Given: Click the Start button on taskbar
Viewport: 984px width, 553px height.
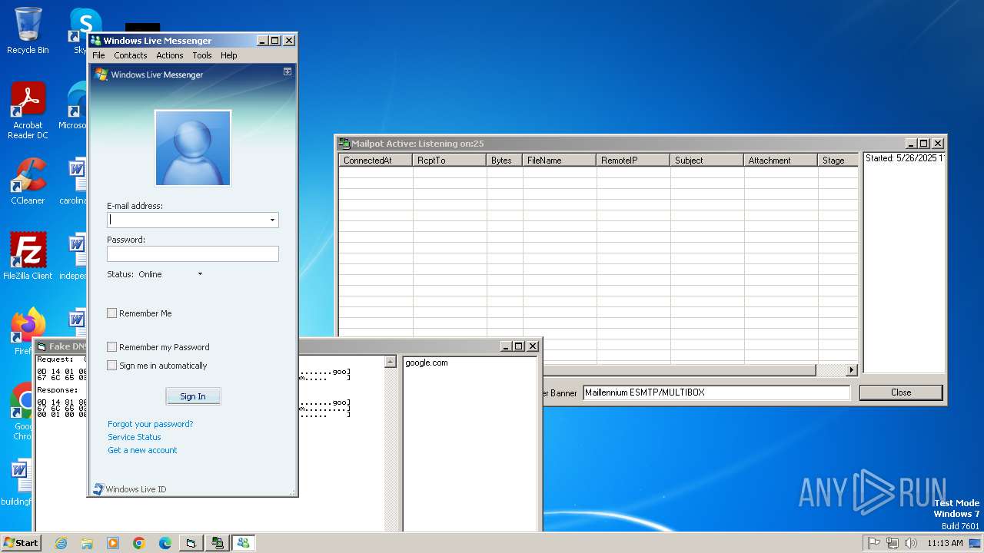Looking at the screenshot, I should tap(22, 542).
